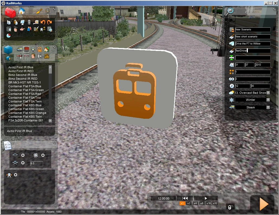Image resolution: width=279 pixels, height=215 pixels.
Task: Click down arrow of asset list scrollbar
Action: (x=50, y=121)
